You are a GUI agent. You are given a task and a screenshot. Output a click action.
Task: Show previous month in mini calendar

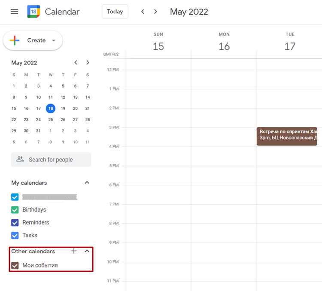pos(76,62)
